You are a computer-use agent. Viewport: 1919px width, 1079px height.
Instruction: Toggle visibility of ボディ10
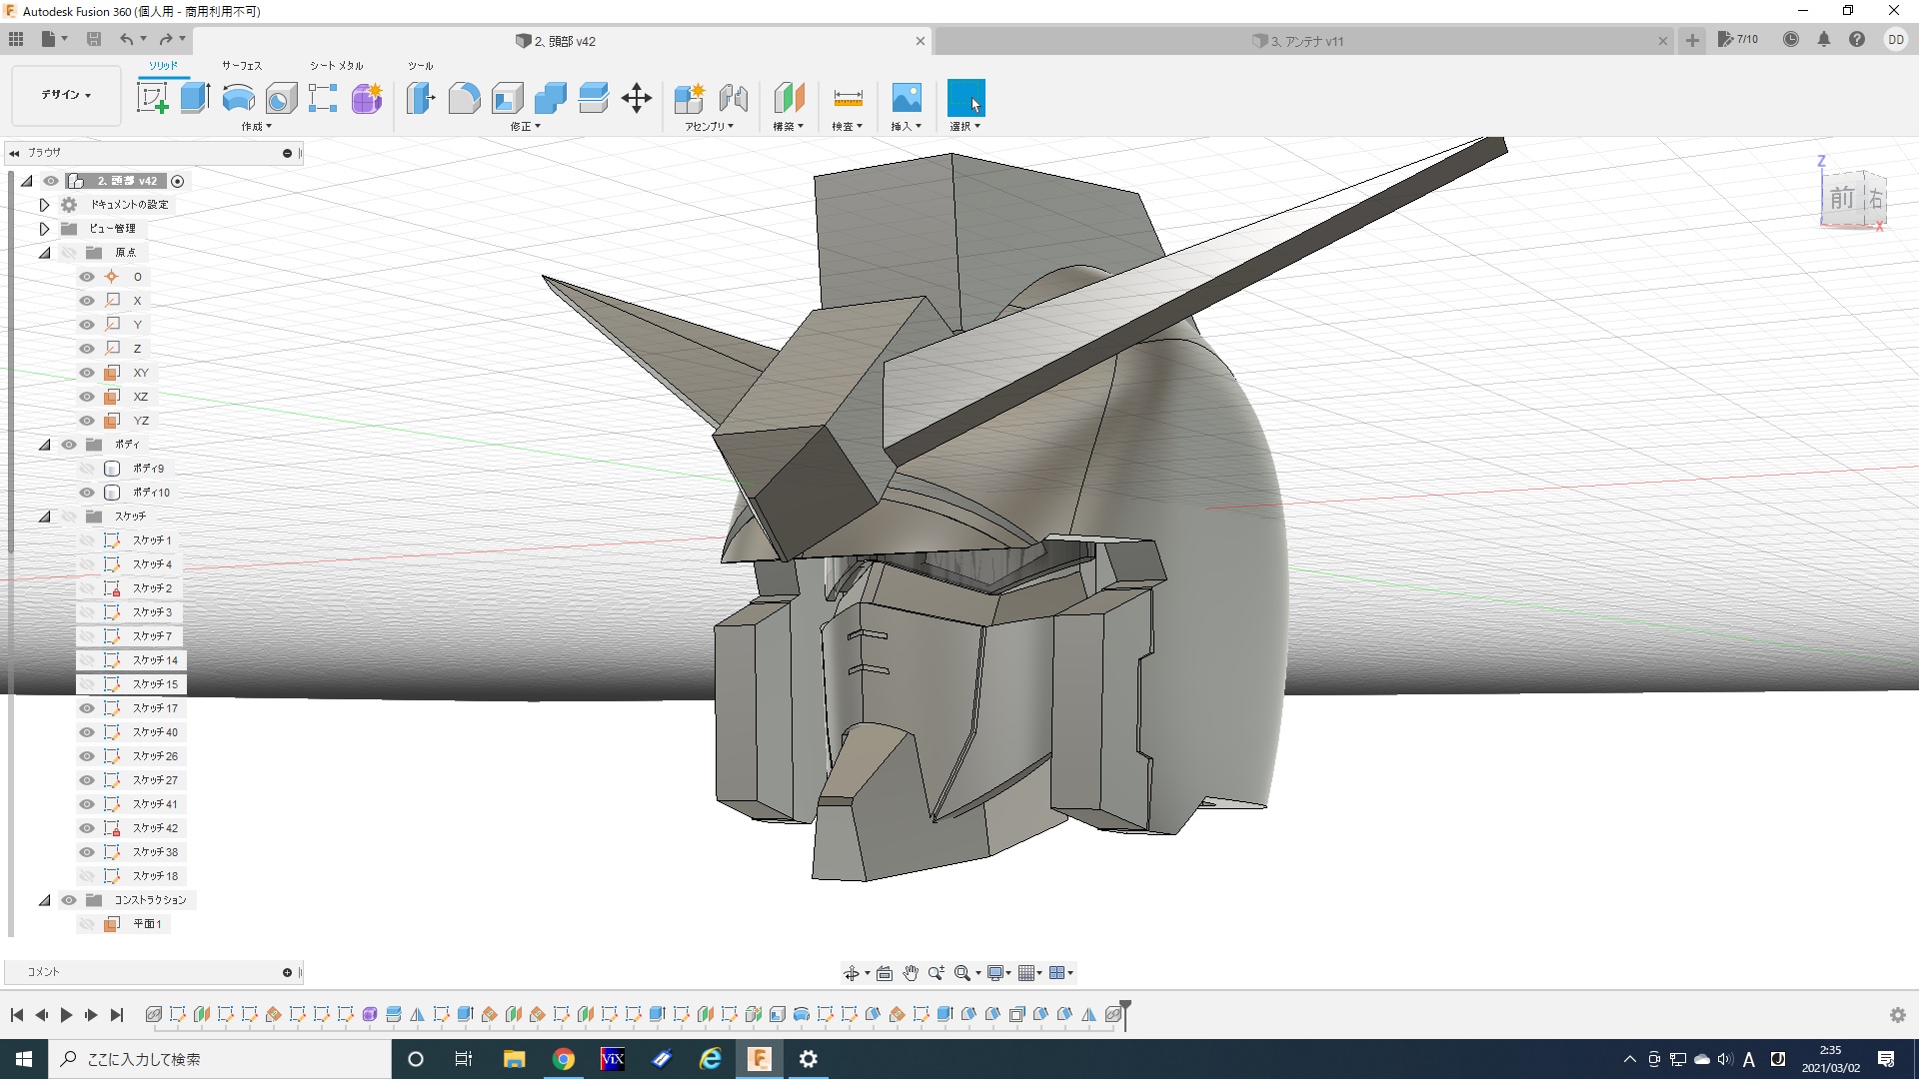[87, 493]
